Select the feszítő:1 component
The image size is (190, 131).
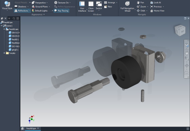14,39
